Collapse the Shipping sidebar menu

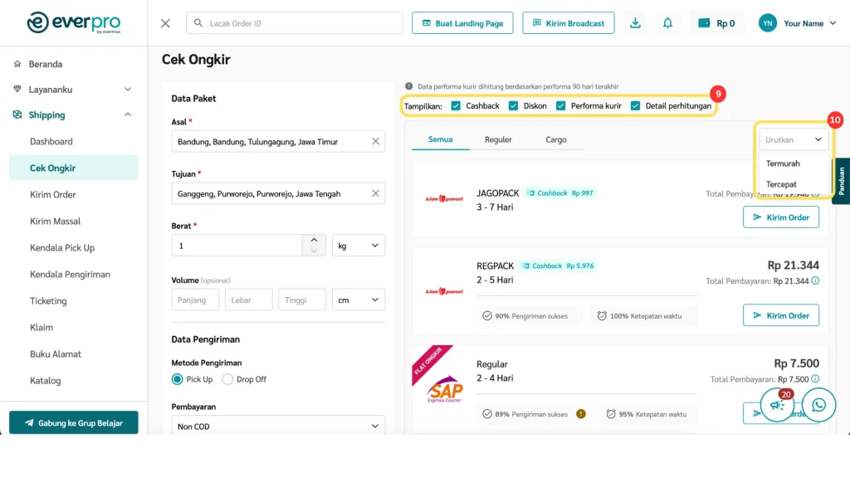tap(128, 115)
